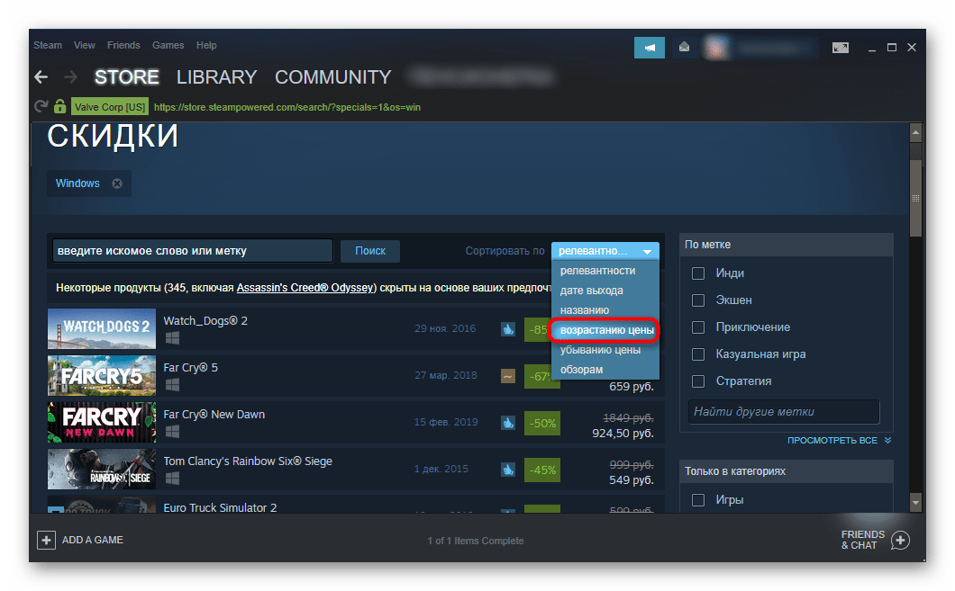Click thumbs-up review icon for Watch_Dogs 2
Screen dimensions: 955x591
click(508, 329)
